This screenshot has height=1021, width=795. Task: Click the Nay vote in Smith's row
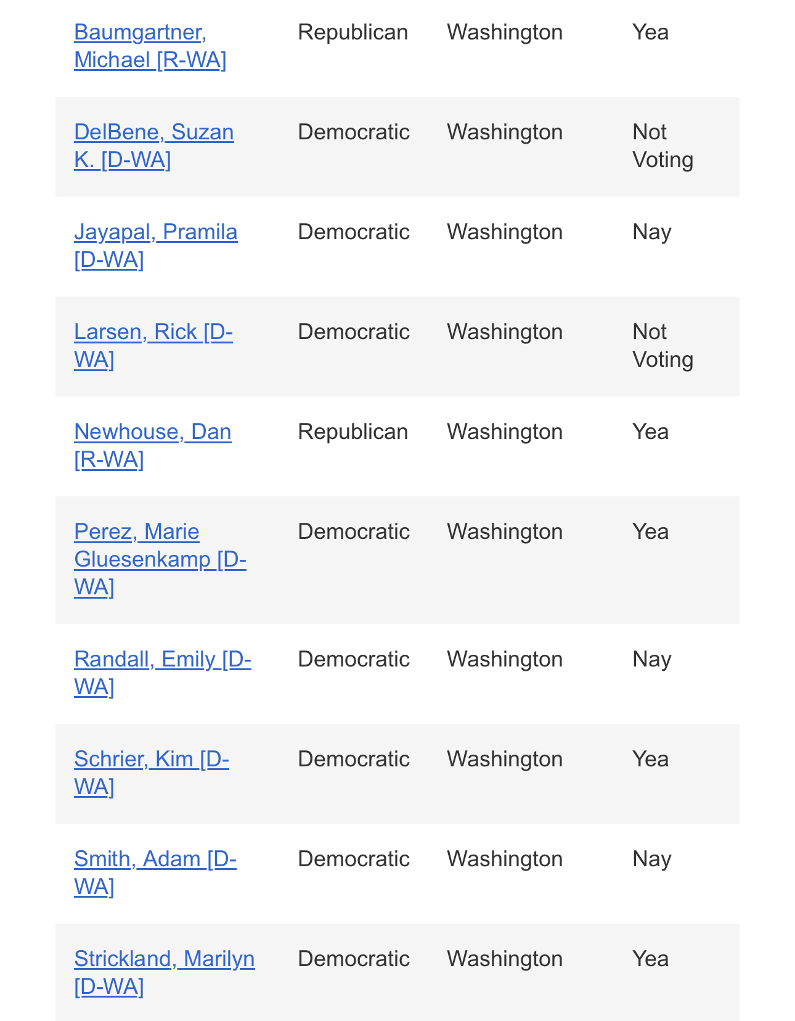651,859
